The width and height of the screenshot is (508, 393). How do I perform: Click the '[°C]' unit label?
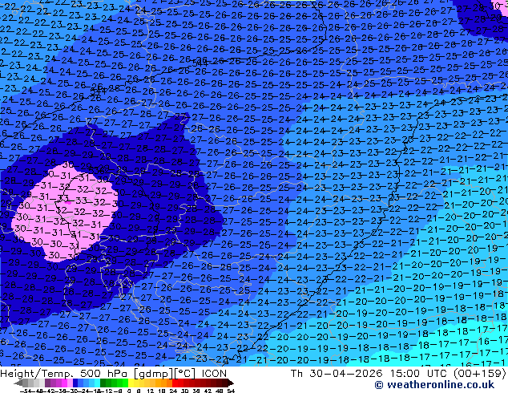tap(186, 374)
